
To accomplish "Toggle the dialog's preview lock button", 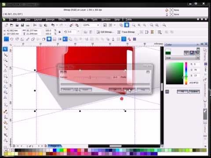I will (x=76, y=90).
